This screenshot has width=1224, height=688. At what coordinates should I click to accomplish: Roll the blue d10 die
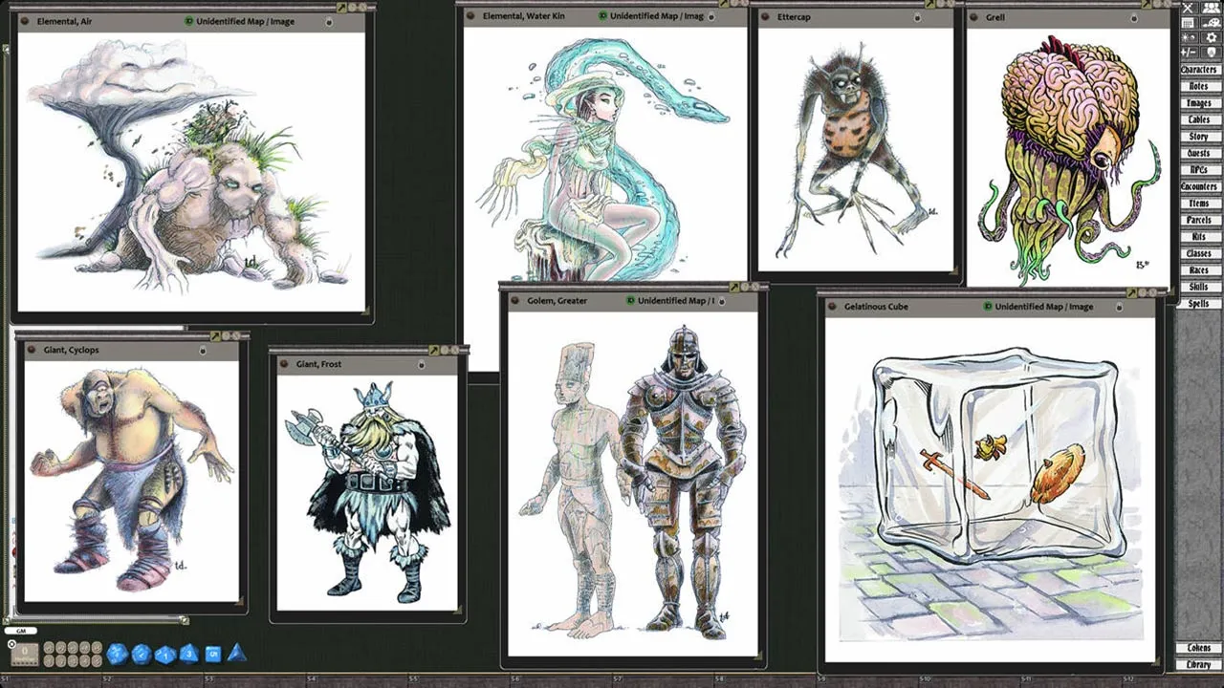(165, 655)
